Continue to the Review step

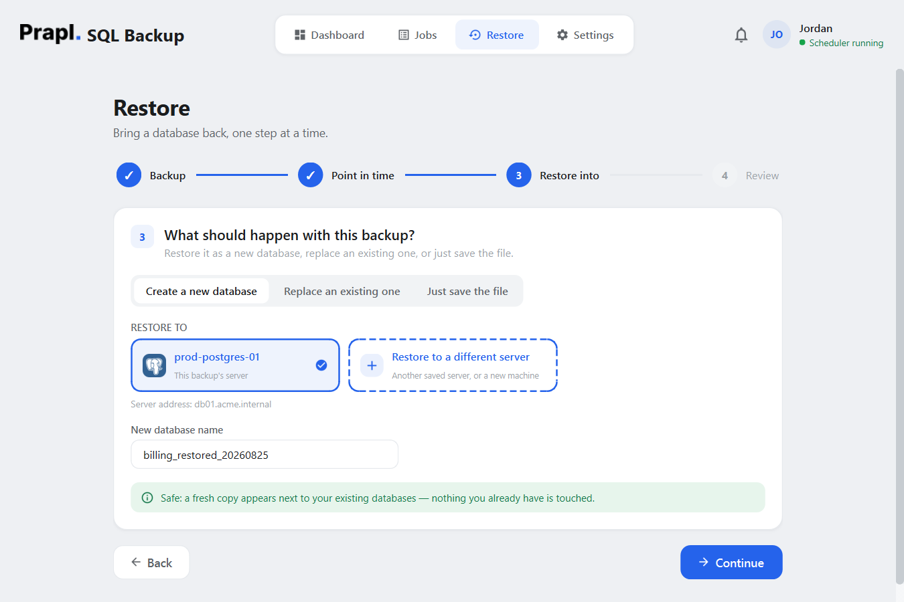(731, 563)
